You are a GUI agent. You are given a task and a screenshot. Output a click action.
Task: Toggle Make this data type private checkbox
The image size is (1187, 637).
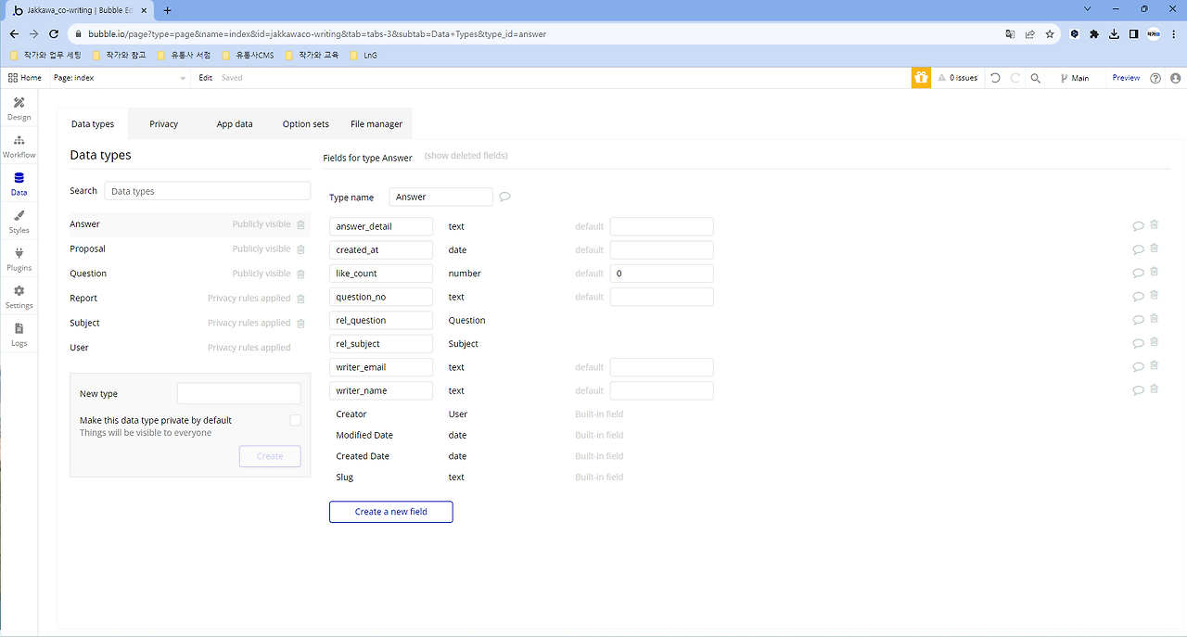click(295, 420)
